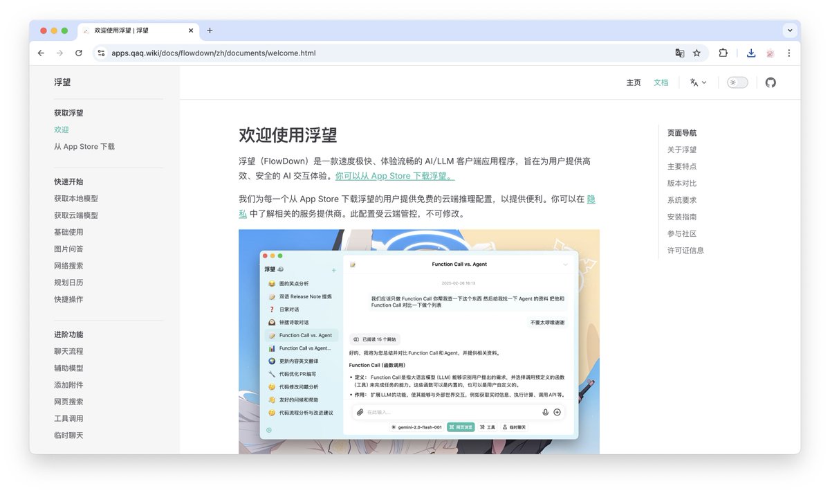
Task: Select 网页搜索 in sidebar
Action: coord(68,402)
